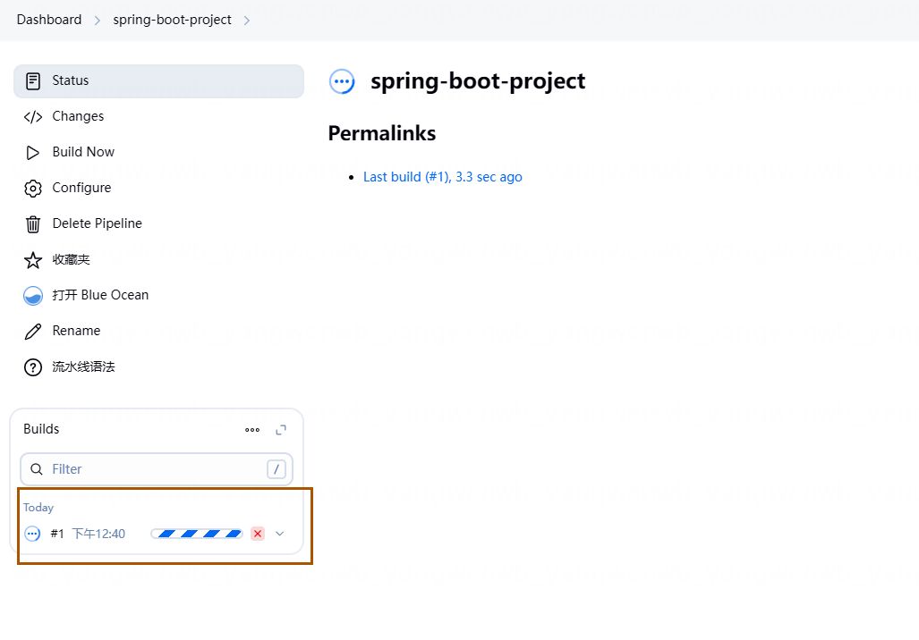Click the spring-boot-project page title
The width and height of the screenshot is (919, 640).
pos(478,81)
